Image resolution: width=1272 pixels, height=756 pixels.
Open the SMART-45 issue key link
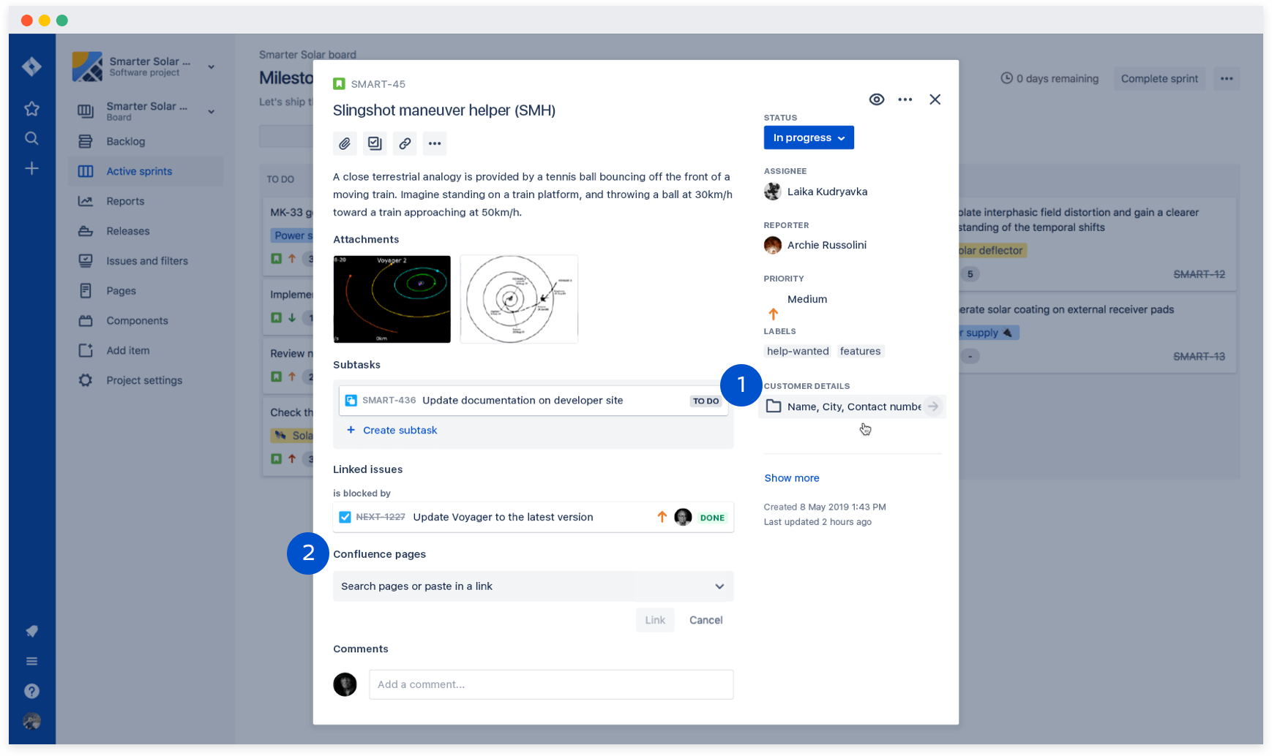378,84
